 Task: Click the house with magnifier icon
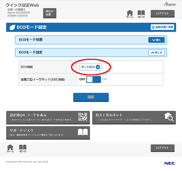pyautogui.click(x=169, y=117)
